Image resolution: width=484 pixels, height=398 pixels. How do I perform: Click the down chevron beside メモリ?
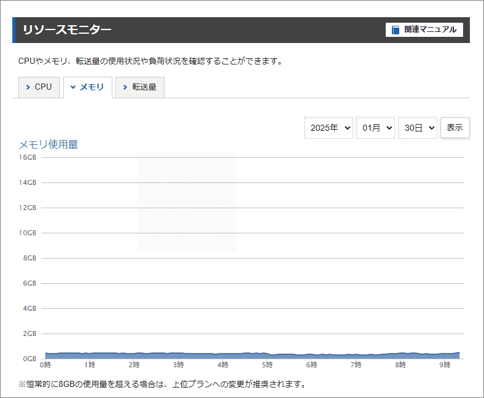73,87
